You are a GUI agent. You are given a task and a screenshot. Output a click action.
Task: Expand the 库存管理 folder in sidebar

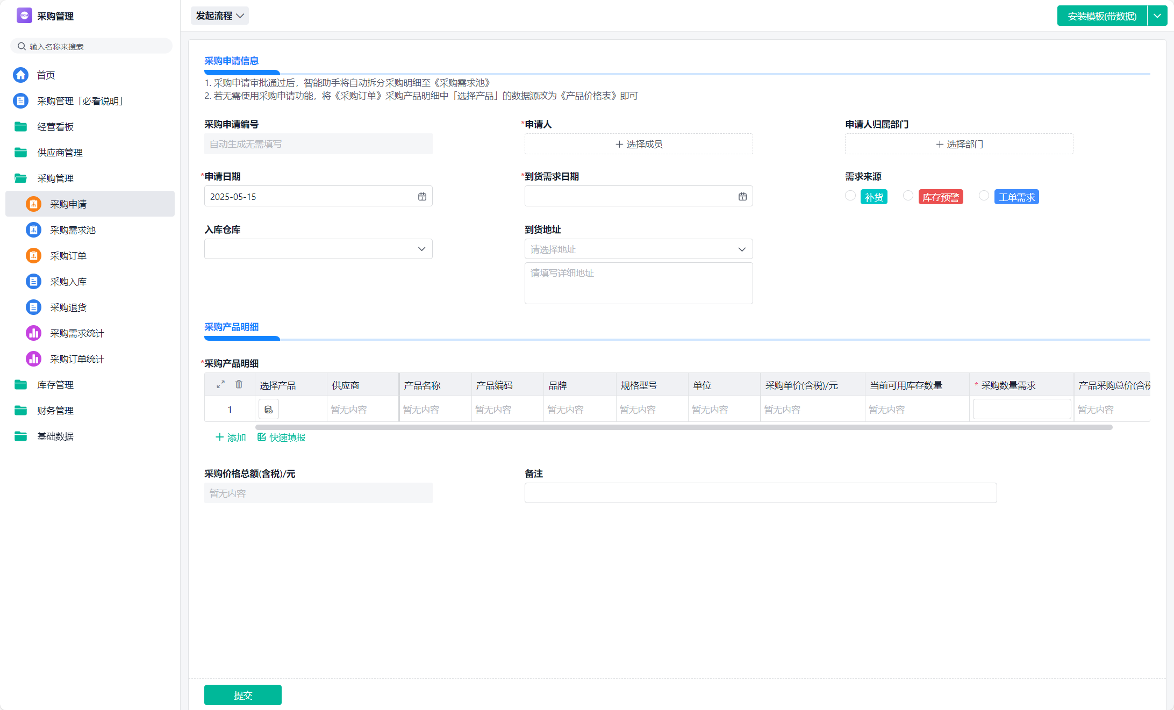(x=55, y=385)
